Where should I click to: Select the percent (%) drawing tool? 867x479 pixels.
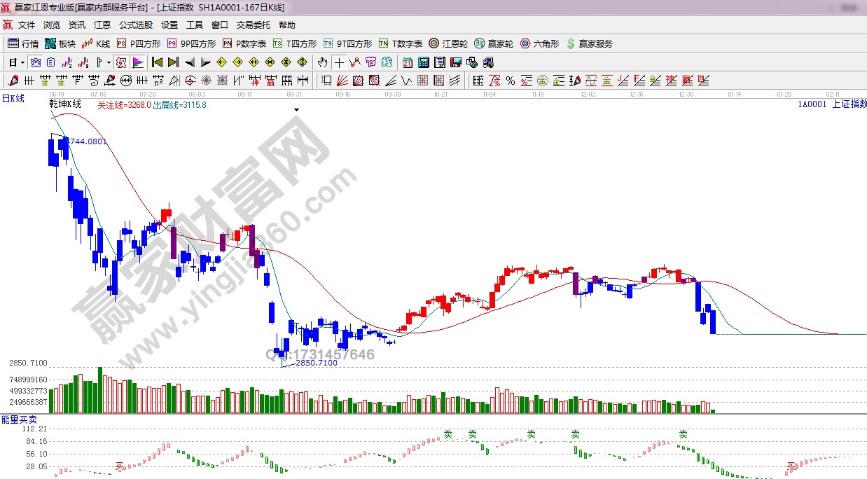point(511,81)
